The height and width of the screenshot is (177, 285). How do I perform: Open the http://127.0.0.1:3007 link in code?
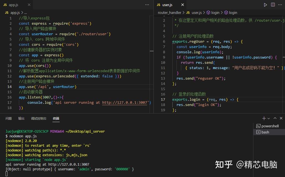[124, 102]
